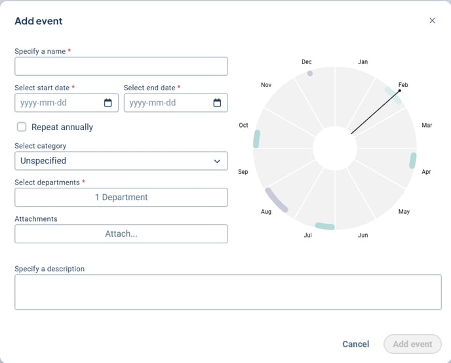This screenshot has height=363, width=451.
Task: Click the Add event submit button
Action: pyautogui.click(x=412, y=344)
